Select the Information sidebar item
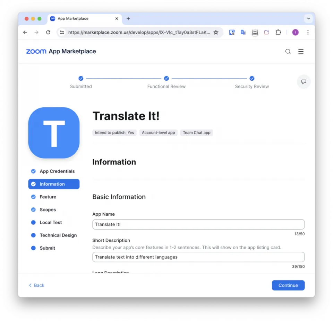The width and height of the screenshot is (333, 321). 54,184
